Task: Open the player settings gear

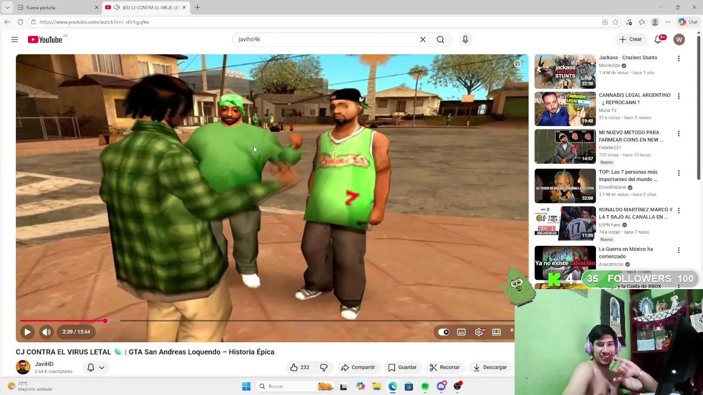Action: tap(479, 332)
